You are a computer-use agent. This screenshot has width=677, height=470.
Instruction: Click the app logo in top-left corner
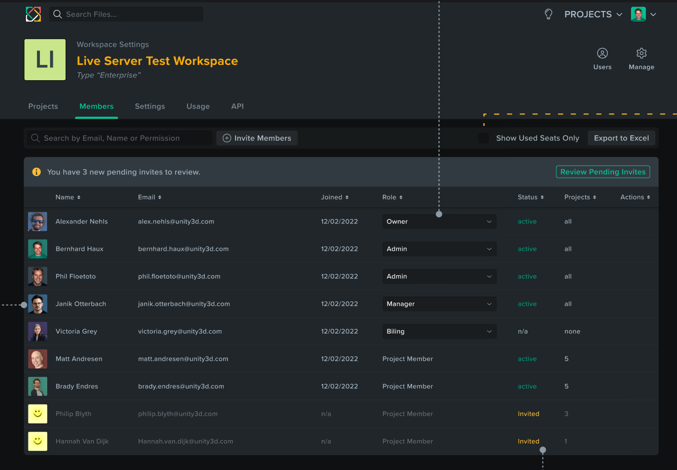coord(33,14)
